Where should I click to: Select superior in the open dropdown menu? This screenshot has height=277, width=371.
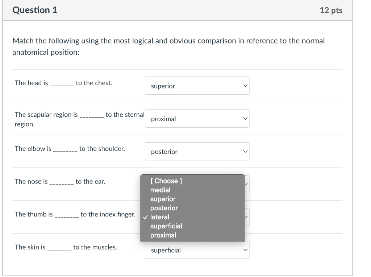(163, 199)
